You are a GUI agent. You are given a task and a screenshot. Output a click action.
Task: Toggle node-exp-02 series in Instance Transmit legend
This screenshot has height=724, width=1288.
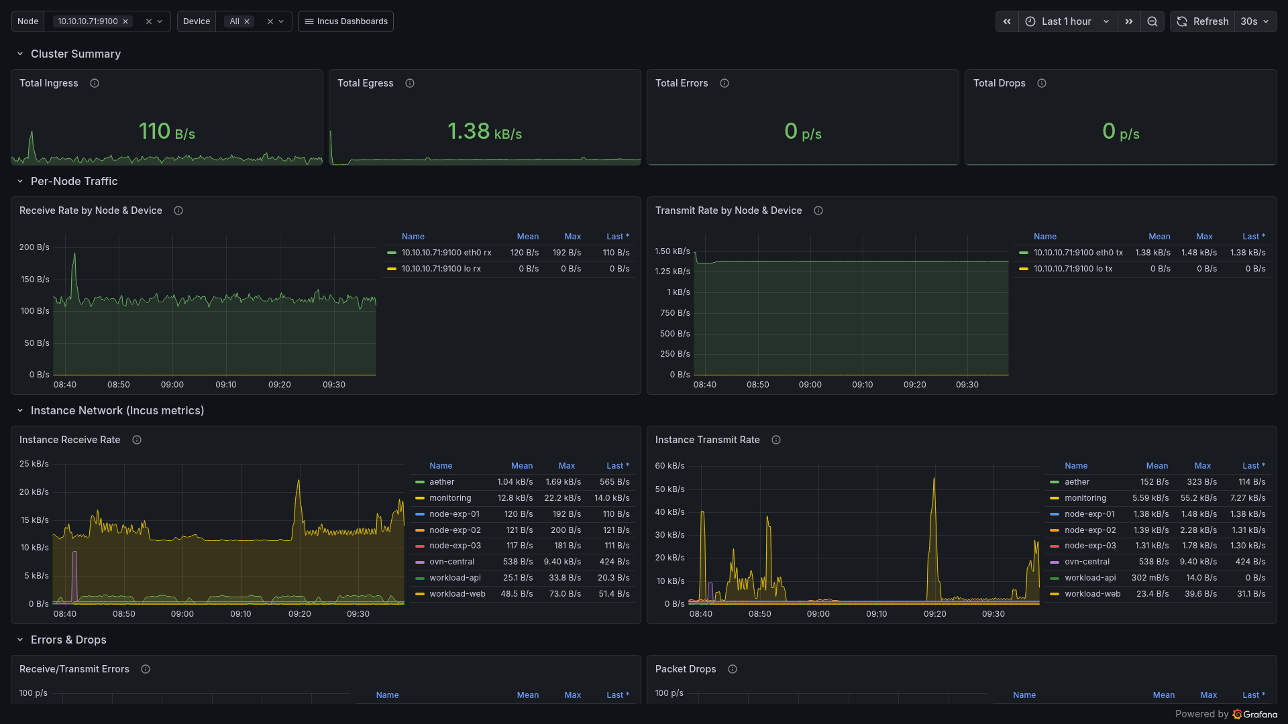[1090, 530]
